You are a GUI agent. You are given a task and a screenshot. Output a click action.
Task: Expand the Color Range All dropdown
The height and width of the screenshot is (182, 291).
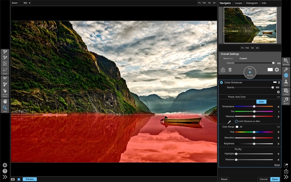[x=278, y=127]
